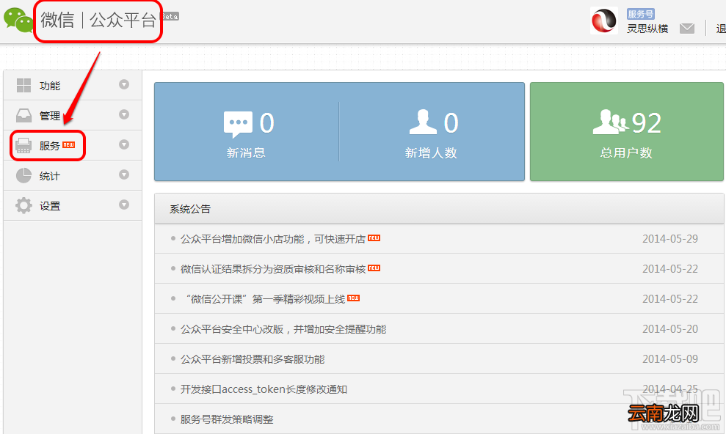This screenshot has height=434, width=726.
Task: Click the date 2014-05-29
Action: [x=670, y=239]
